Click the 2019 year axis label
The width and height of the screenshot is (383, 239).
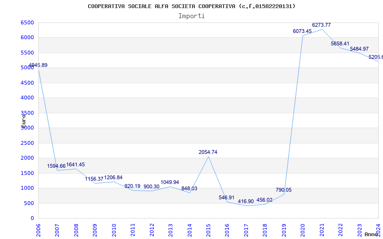pyautogui.click(x=284, y=230)
